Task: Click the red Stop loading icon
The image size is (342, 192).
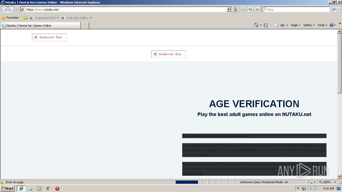Action: coord(257,10)
